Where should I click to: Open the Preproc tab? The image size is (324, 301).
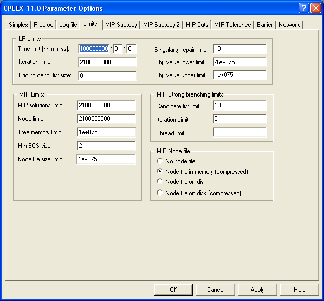tap(43, 25)
